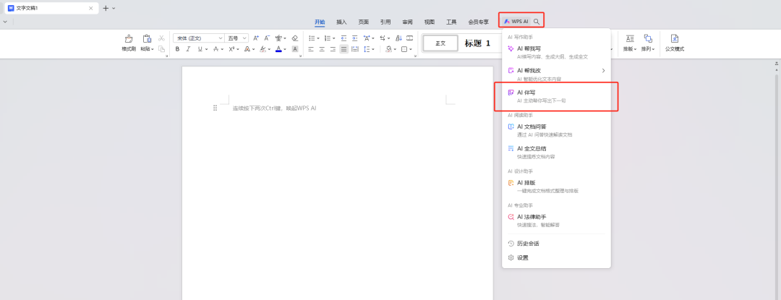Toggle Italic formatting
The image size is (781, 300).
pos(188,48)
